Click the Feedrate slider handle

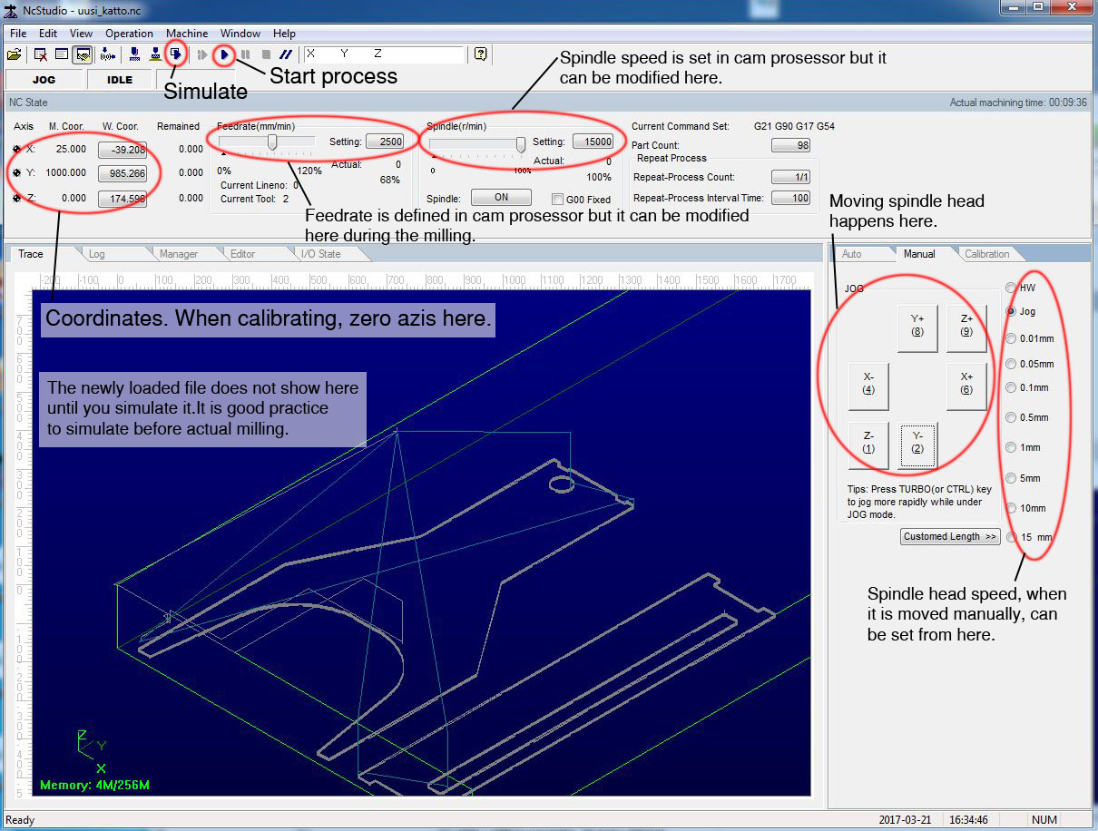(272, 142)
